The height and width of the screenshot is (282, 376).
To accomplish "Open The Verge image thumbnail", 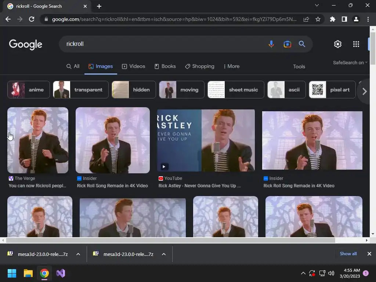I will (38, 140).
